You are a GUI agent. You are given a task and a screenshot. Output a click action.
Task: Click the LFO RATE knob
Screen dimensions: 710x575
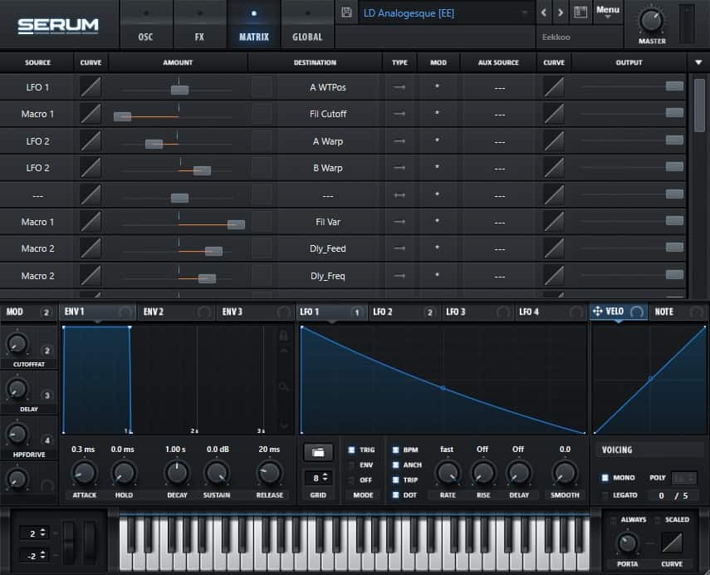pyautogui.click(x=448, y=473)
